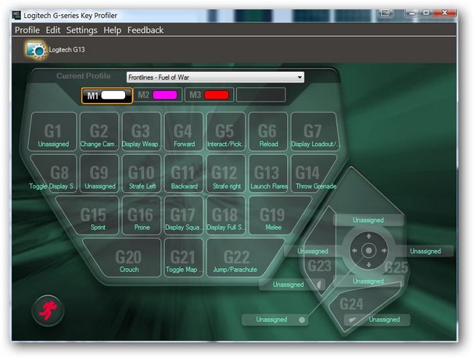Click the joystick left arrow
This screenshot has width=474, height=358.
click(x=354, y=251)
